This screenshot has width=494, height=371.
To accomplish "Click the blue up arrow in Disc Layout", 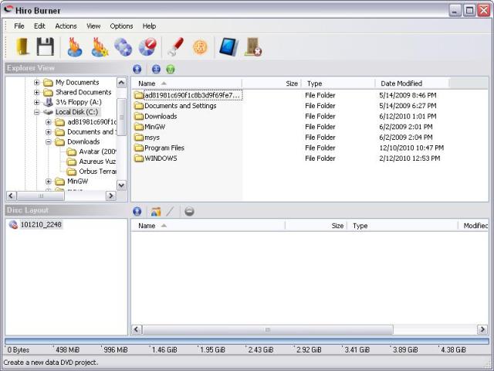I will pos(137,211).
